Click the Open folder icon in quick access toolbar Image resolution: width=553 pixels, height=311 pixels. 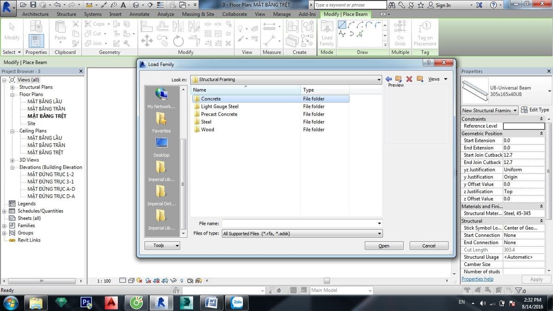tap(24, 5)
